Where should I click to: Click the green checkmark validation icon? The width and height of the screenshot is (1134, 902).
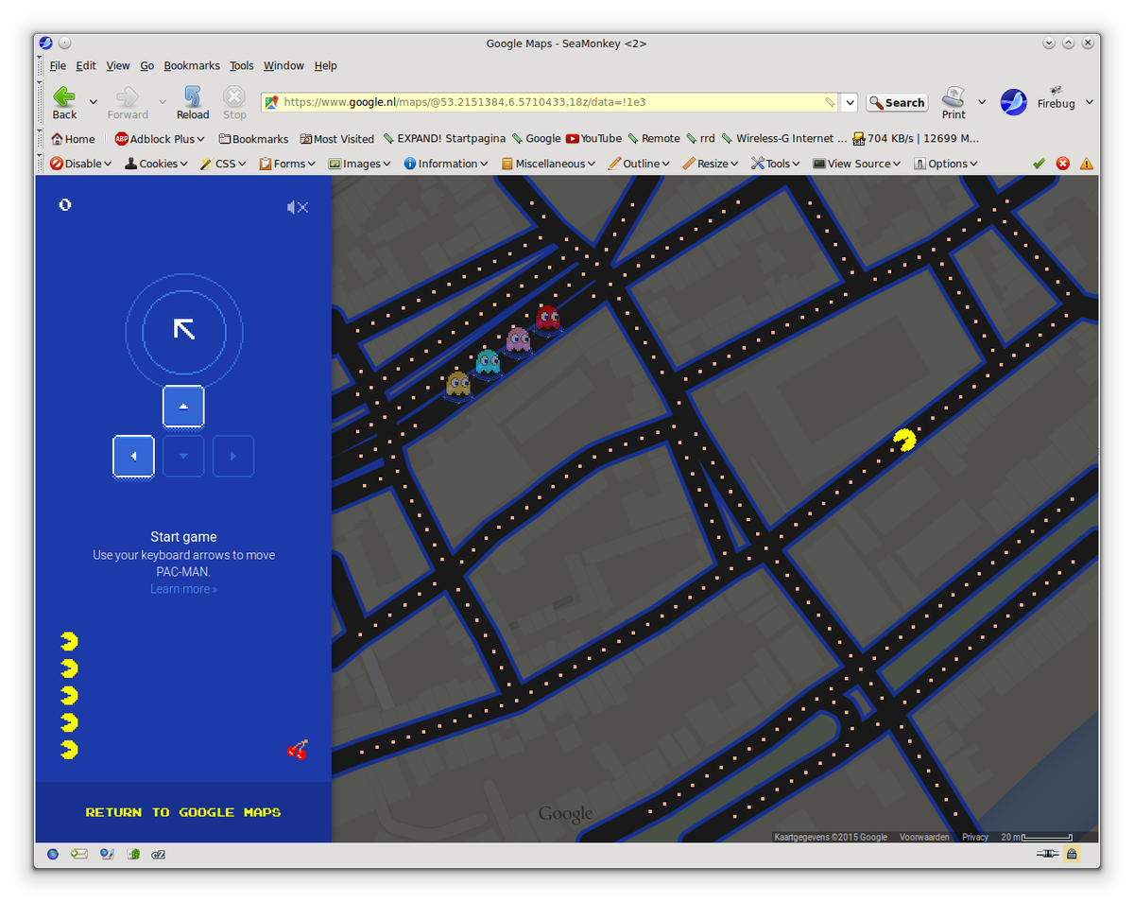click(x=1039, y=164)
